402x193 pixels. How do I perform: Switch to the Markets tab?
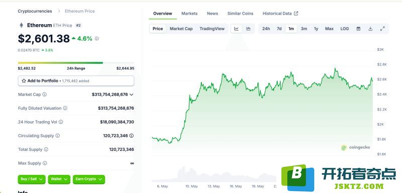coord(189,14)
